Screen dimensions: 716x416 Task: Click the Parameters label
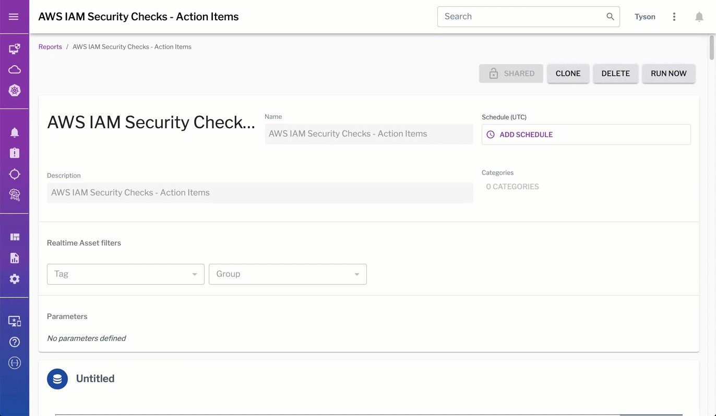67,316
